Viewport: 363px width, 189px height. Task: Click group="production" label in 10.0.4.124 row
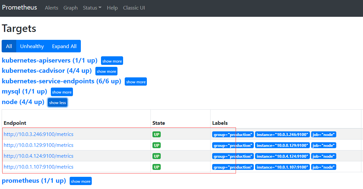233,156
